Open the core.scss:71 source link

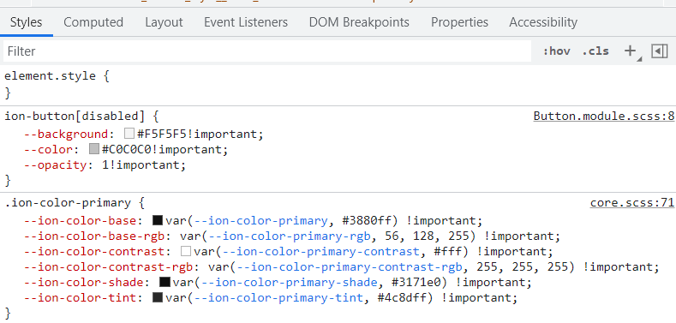point(632,203)
